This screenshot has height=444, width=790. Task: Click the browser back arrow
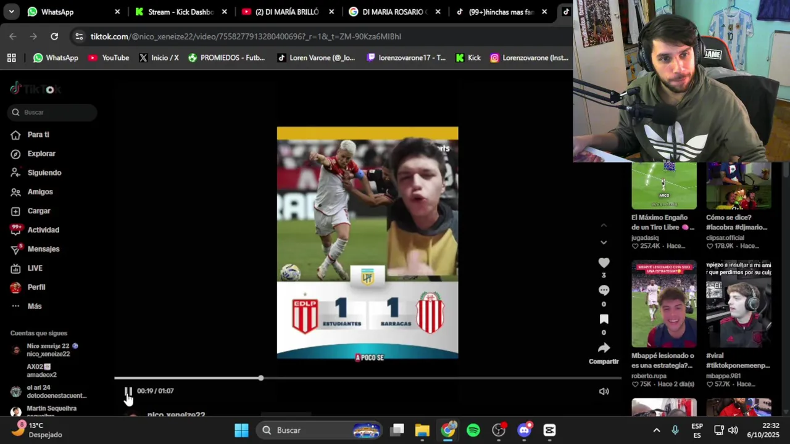point(13,36)
